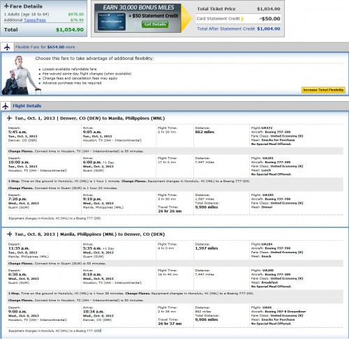Click the Increase Ticket Flexibility button

pos(323,90)
